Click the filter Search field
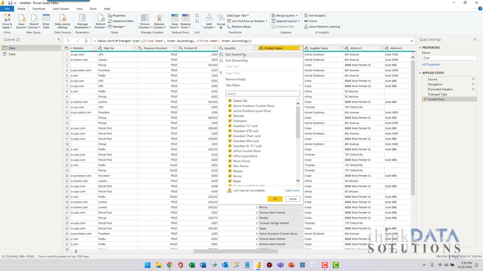This screenshot has height=271, width=483. coord(263,94)
